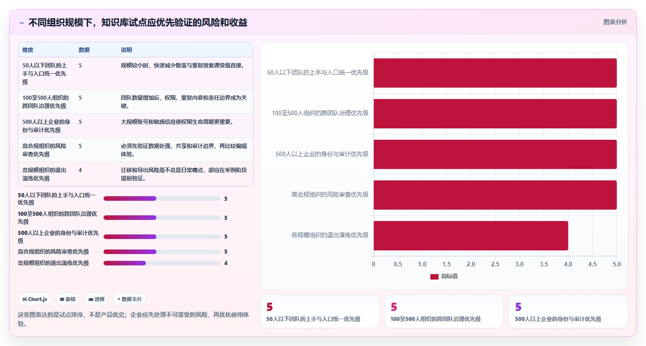Viewport: 646px width, 346px height.
Task: Click the description starting 必须先验证数据处理
Action: point(184,150)
